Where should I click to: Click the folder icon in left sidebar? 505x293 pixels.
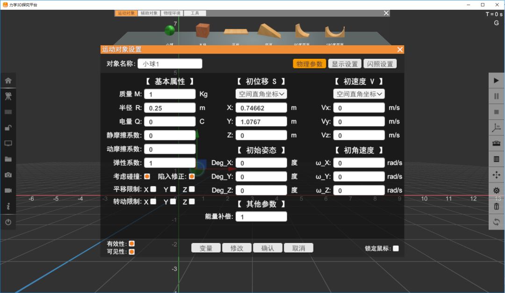[8, 159]
